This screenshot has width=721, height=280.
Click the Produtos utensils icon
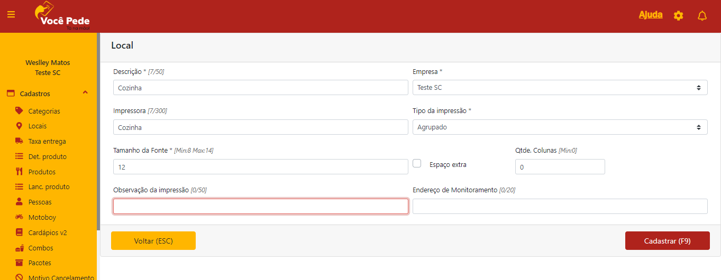coord(19,172)
